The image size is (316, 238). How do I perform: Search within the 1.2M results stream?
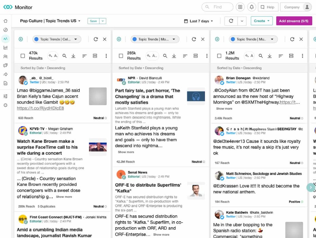261,56
